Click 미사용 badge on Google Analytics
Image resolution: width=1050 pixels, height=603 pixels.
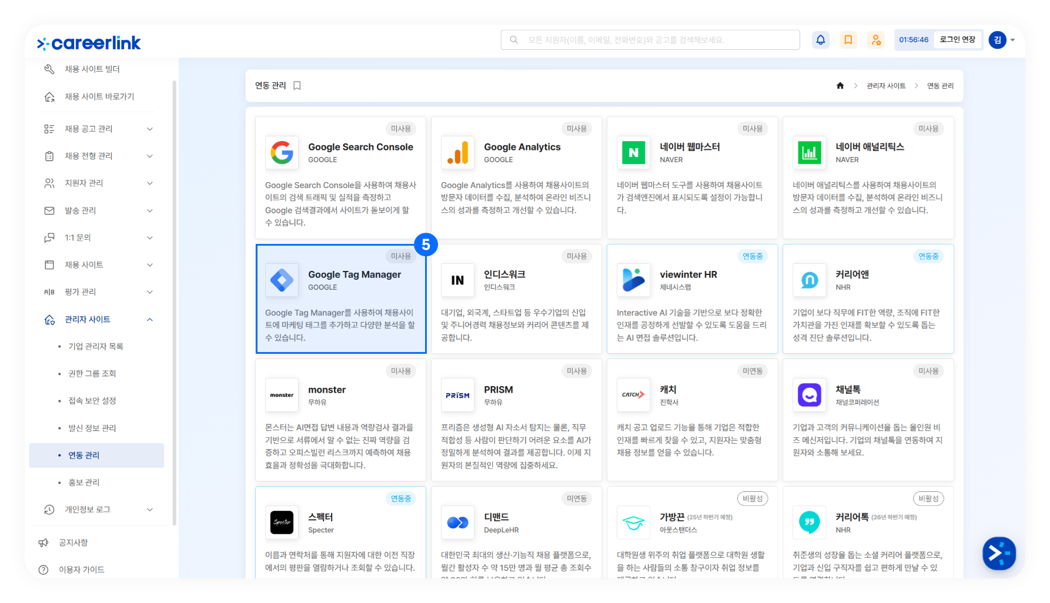click(x=577, y=129)
